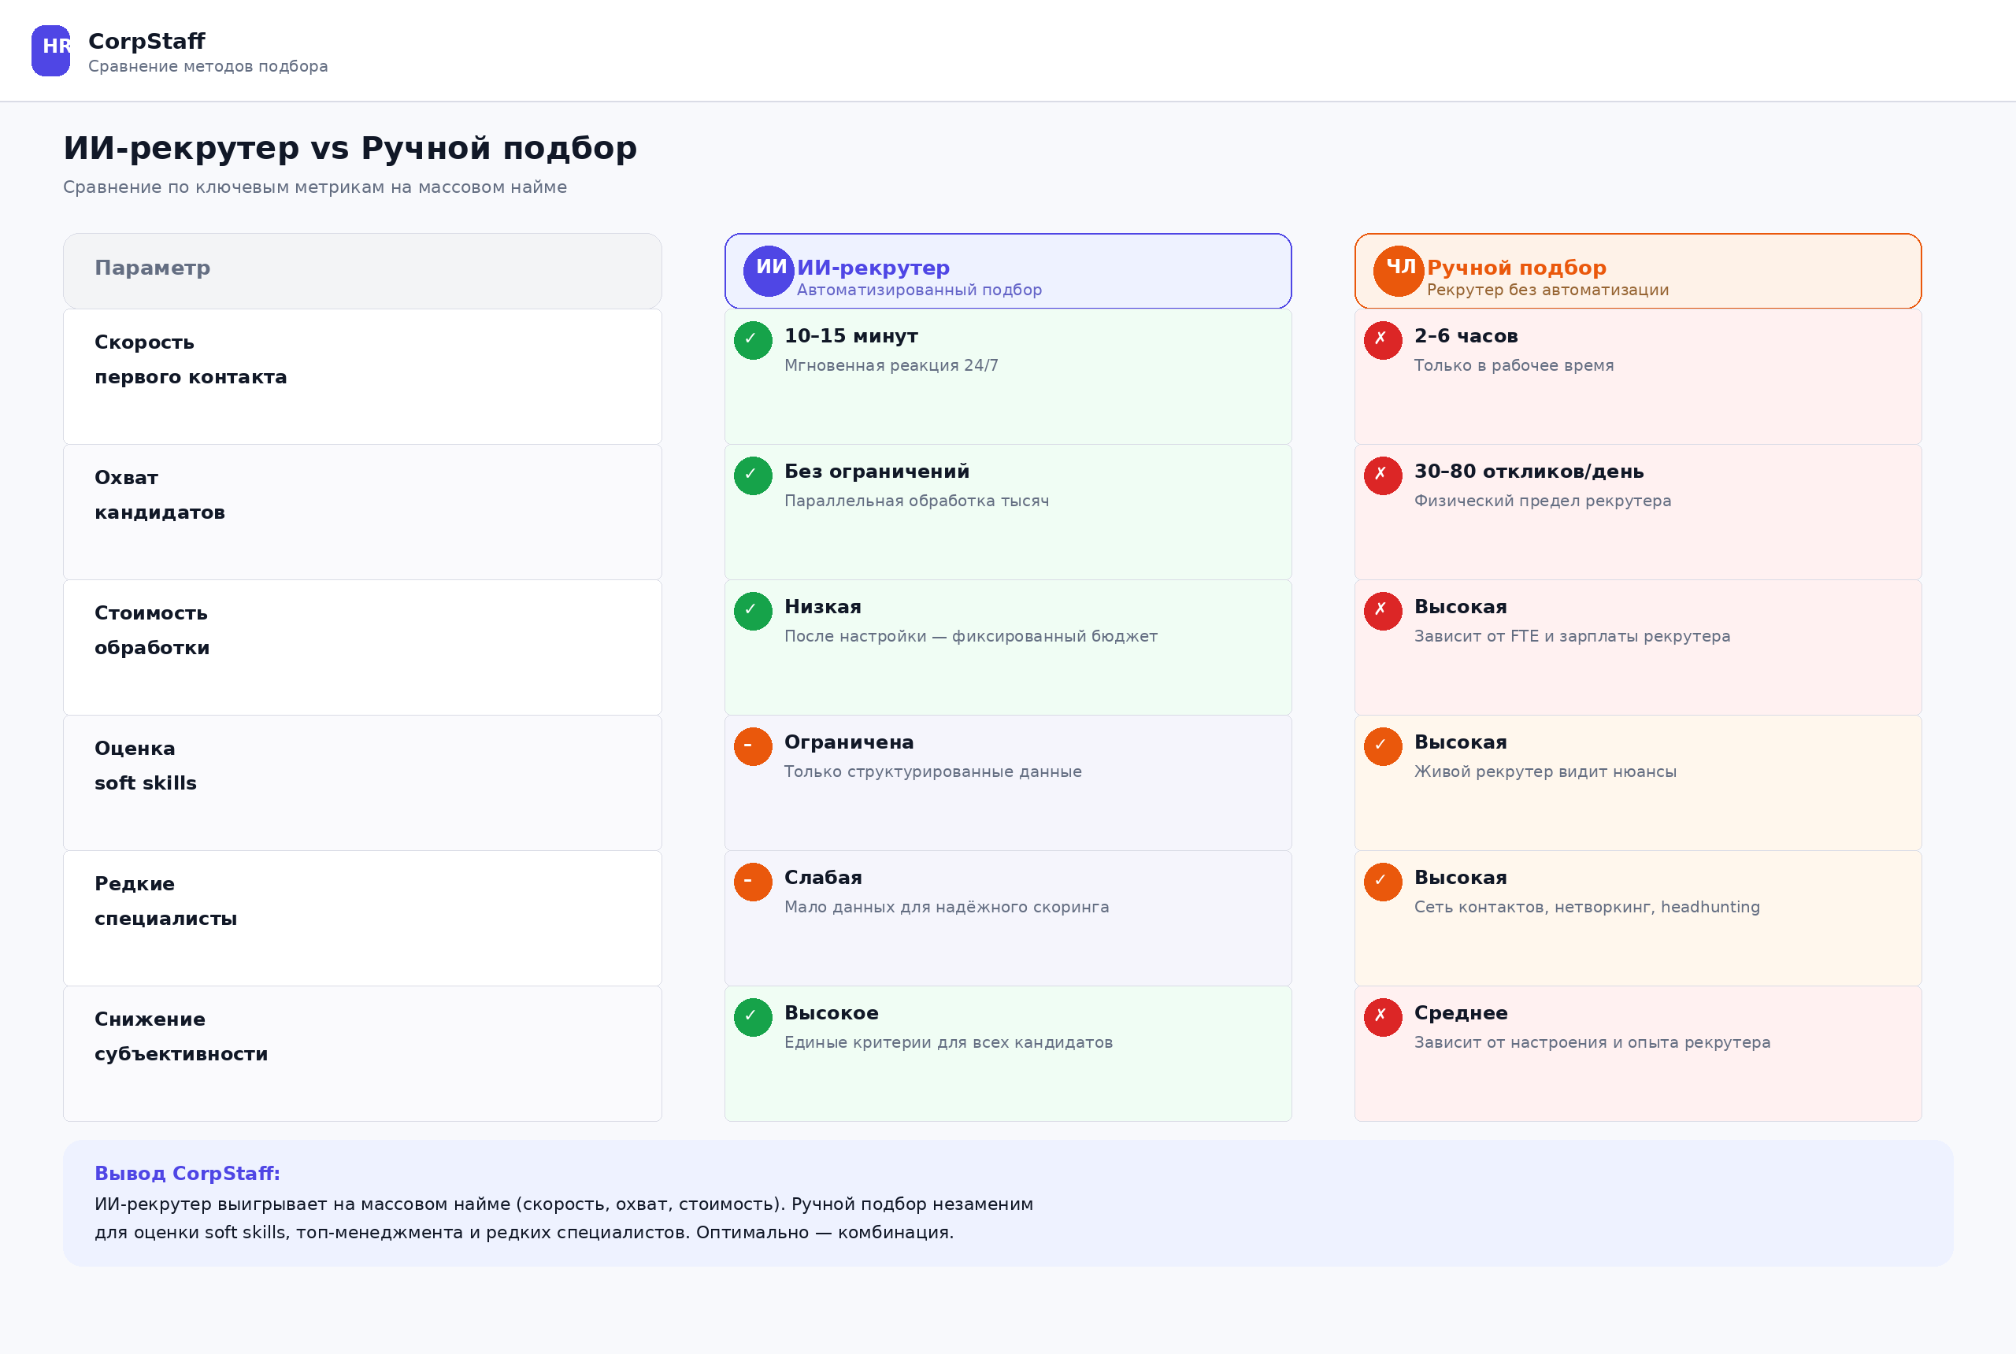Viewport: 2016px width, 1354px height.
Task: Click the Вывод CorpStaff heading
Action: (187, 1174)
